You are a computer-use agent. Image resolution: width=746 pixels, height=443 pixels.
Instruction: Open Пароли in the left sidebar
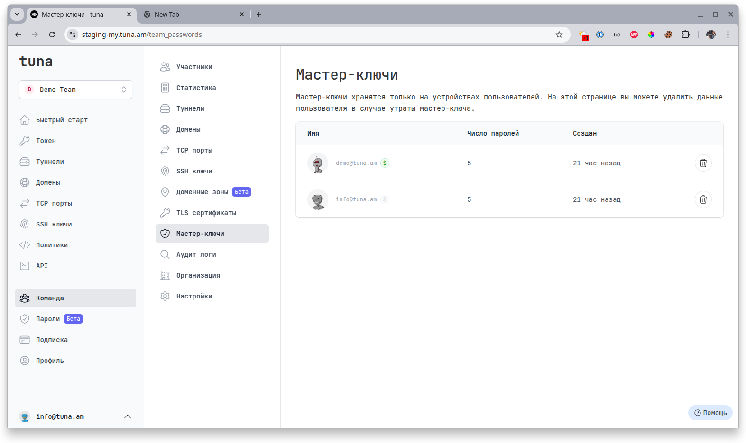tap(48, 319)
